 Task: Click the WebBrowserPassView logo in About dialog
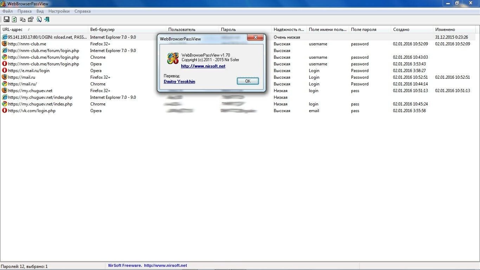(173, 58)
